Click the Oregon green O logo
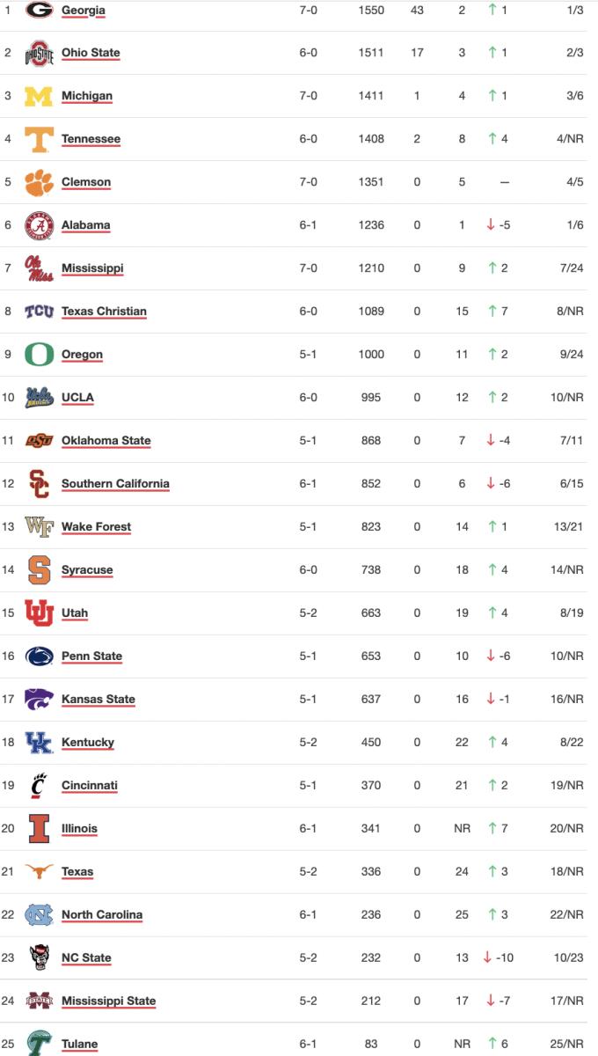598x1056 pixels. (x=39, y=355)
